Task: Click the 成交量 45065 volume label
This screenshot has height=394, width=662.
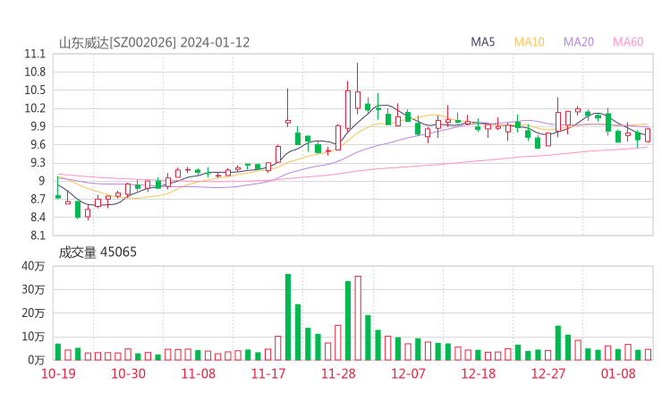Action: pos(98,253)
